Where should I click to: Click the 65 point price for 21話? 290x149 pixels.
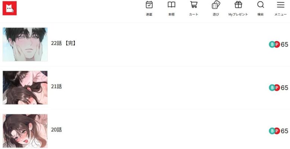click(x=284, y=88)
